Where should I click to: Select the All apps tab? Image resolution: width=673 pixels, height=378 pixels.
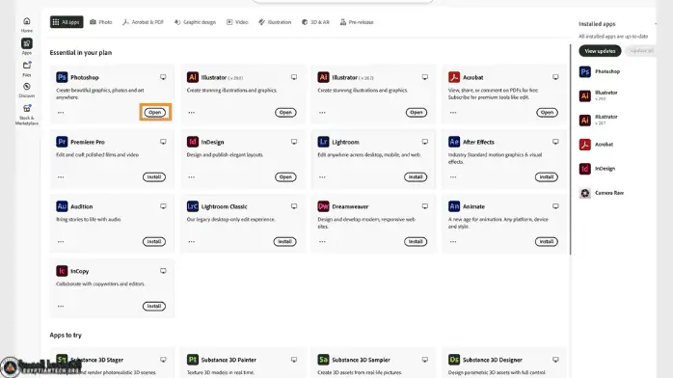coord(67,22)
